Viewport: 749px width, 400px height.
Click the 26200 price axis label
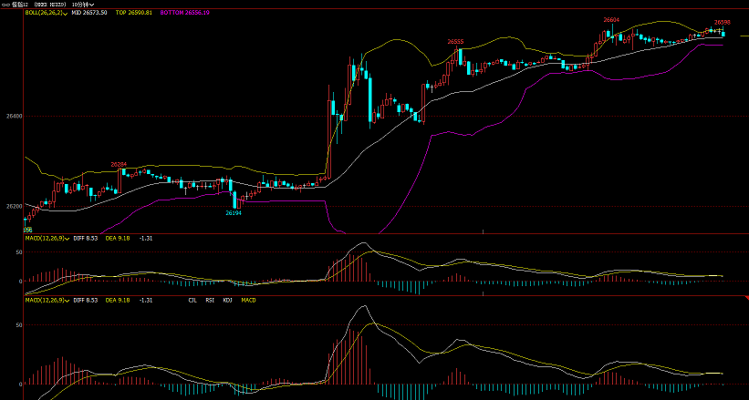pos(14,207)
